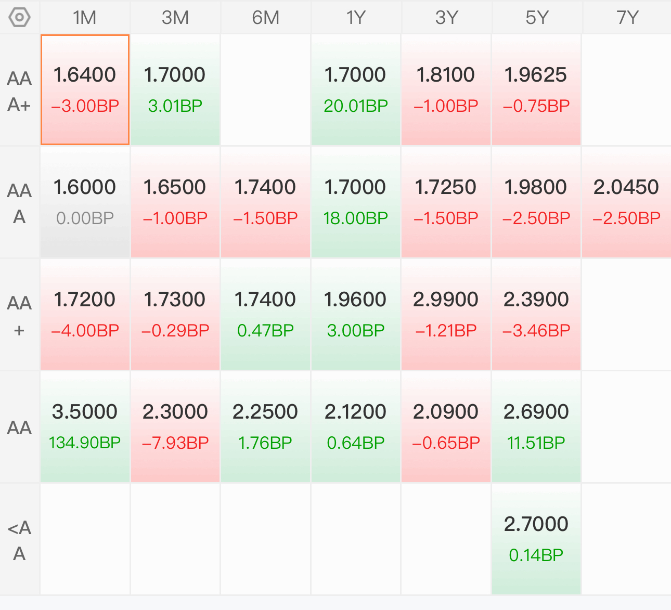
Task: Select the 1M column header
Action: tap(85, 17)
